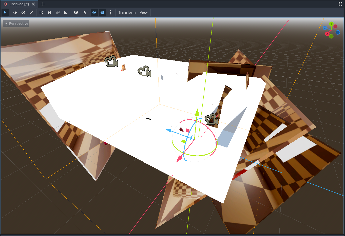Open the three-dot sun and environment settings
The image size is (345, 236).
[x=110, y=12]
